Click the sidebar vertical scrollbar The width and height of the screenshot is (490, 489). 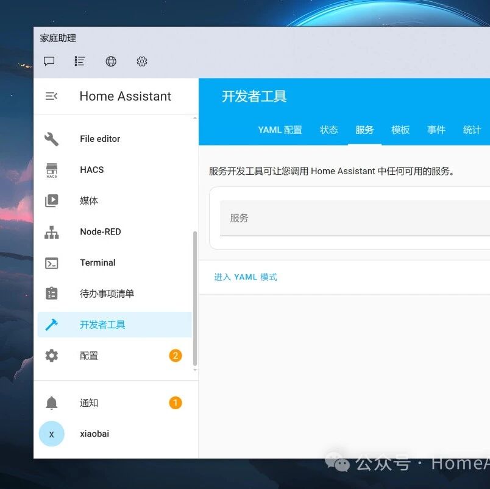coord(195,298)
